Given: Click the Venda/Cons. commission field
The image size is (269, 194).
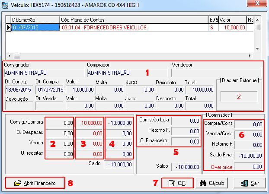Looking at the screenshot, I should (x=248, y=134).
